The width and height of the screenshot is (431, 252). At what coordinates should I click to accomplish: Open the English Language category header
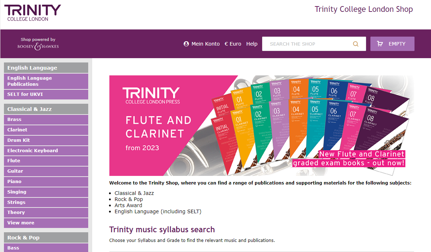[46, 68]
